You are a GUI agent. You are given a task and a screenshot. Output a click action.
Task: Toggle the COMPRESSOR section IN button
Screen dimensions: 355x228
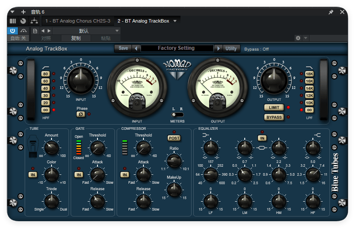point(125,175)
